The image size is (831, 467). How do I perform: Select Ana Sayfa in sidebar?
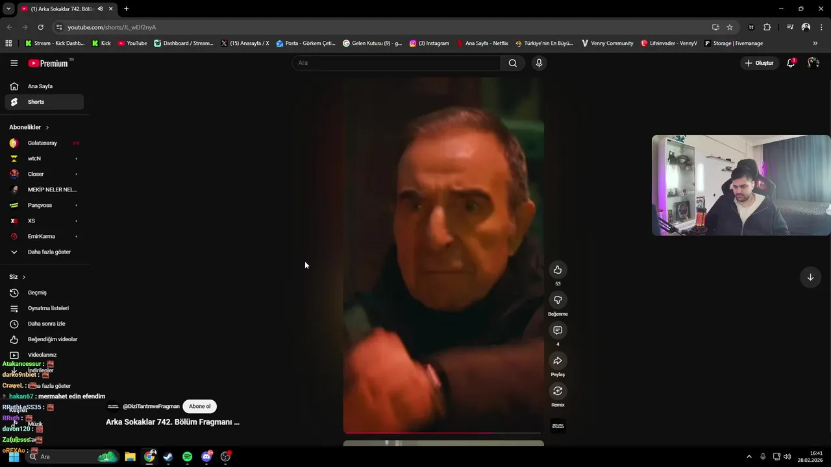point(44,86)
